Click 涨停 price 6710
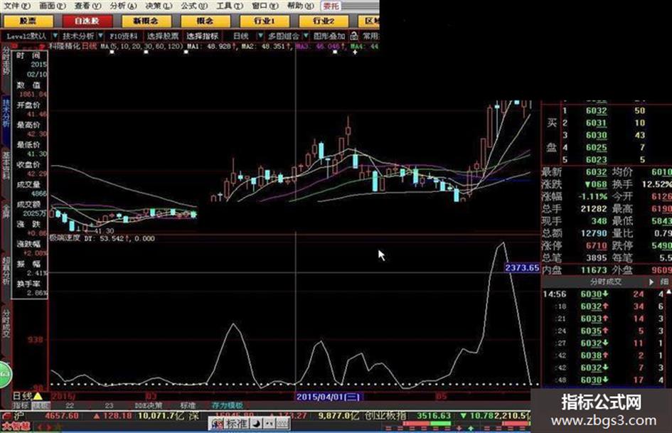 click(x=596, y=246)
